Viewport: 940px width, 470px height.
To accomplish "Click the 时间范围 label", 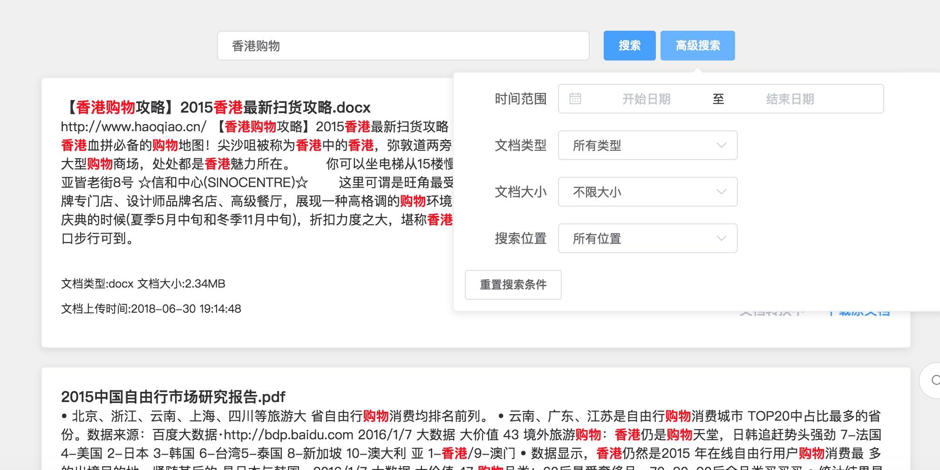I will [x=520, y=99].
